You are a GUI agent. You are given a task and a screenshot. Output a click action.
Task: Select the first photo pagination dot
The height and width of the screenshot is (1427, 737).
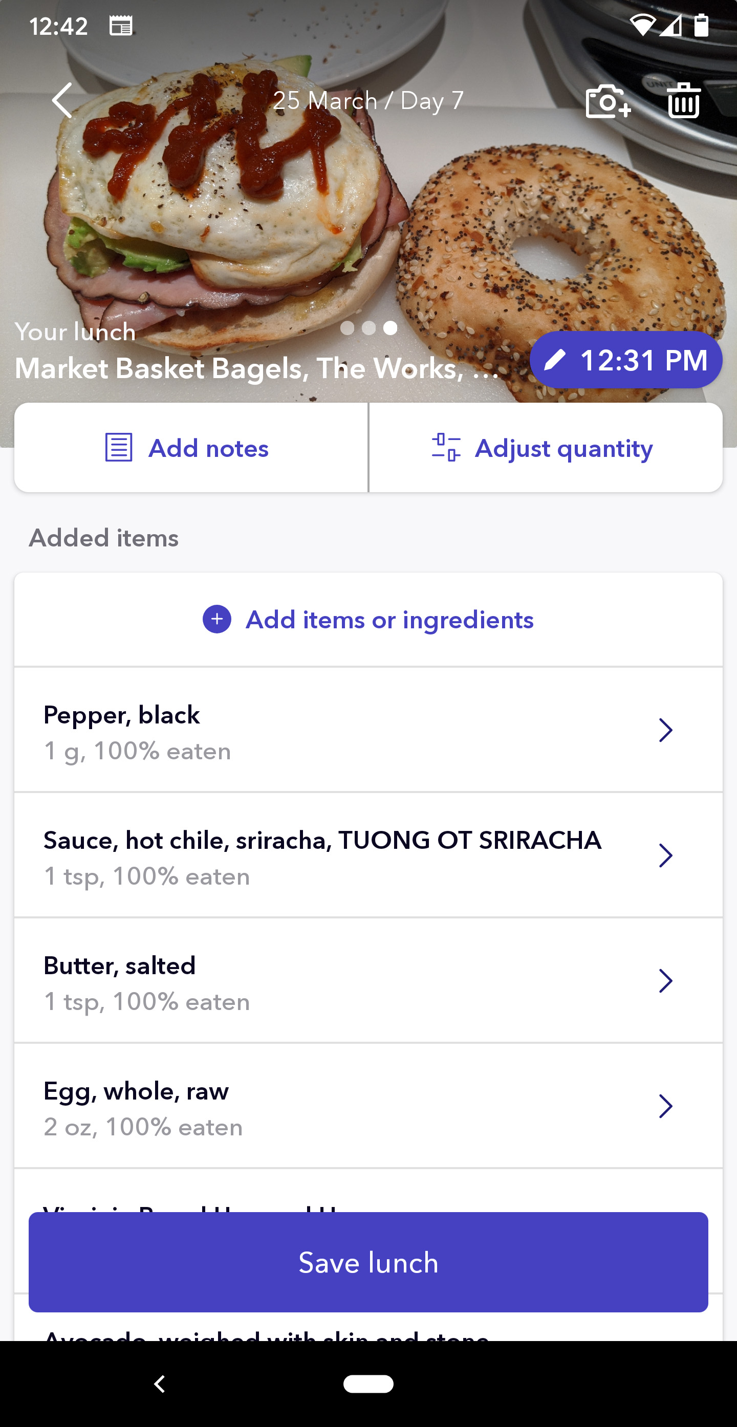tap(348, 328)
